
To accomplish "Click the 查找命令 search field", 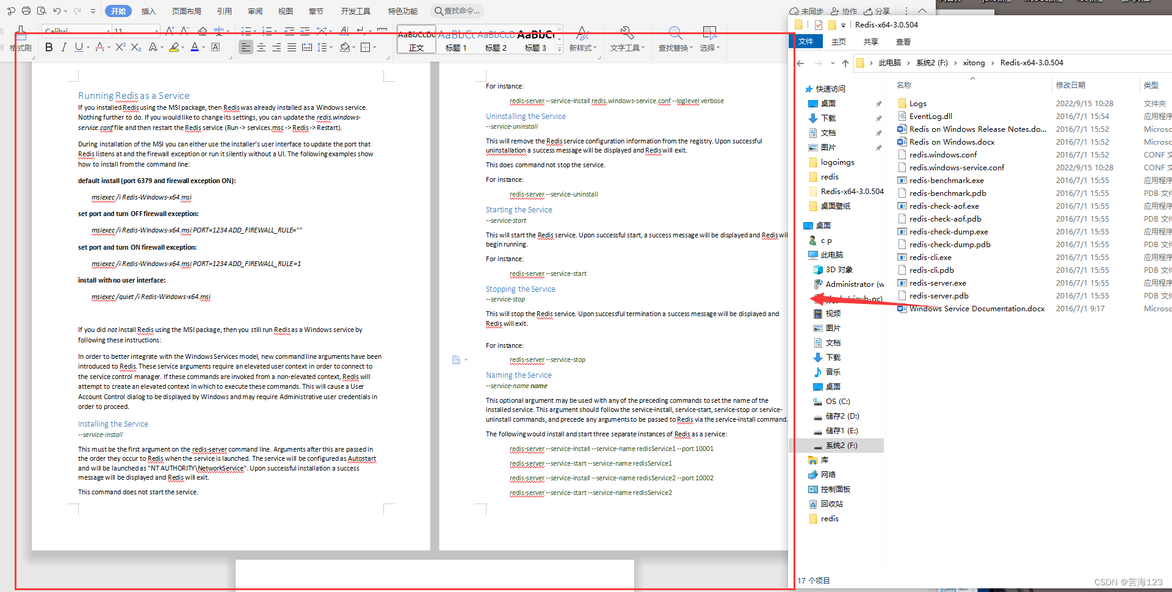I will pyautogui.click(x=458, y=11).
